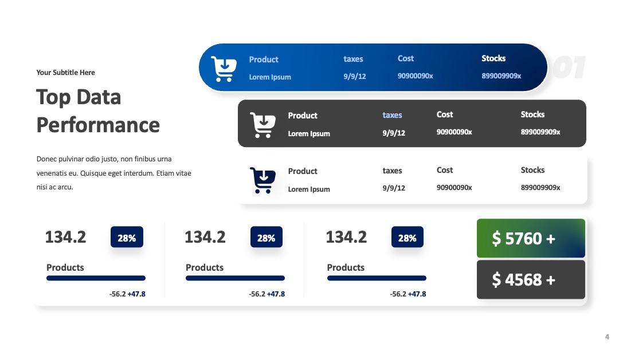
Task: Click '90900090x' value in the dark gray row
Action: [455, 132]
